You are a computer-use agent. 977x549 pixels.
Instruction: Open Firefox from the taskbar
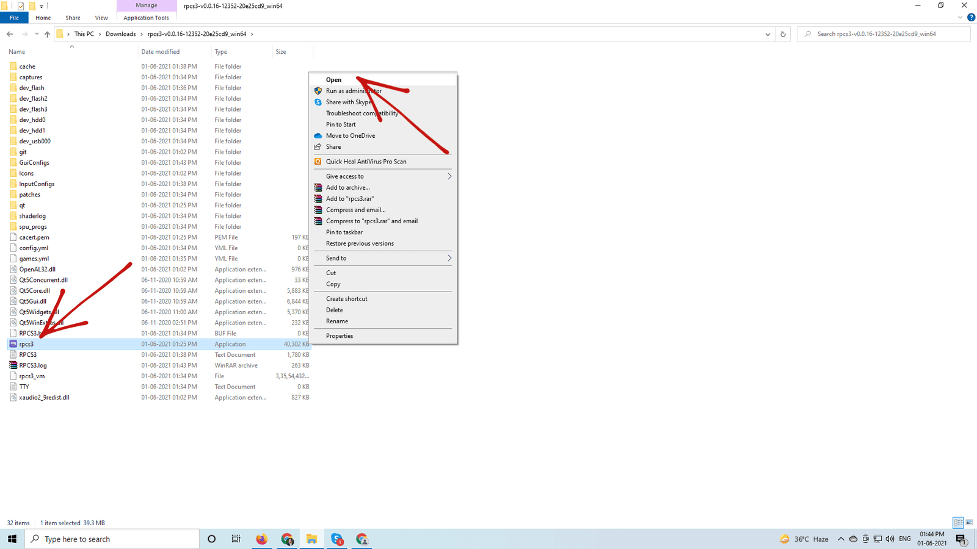pos(261,539)
